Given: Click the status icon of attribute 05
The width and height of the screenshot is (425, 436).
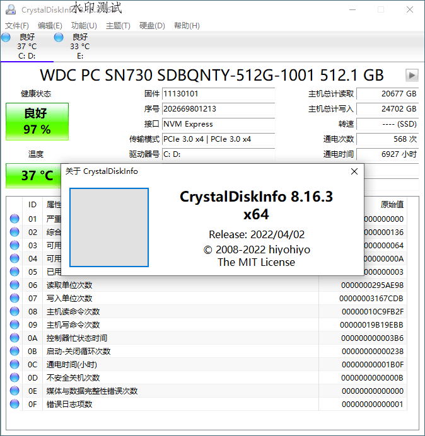Looking at the screenshot, I should pyautogui.click(x=15, y=272).
